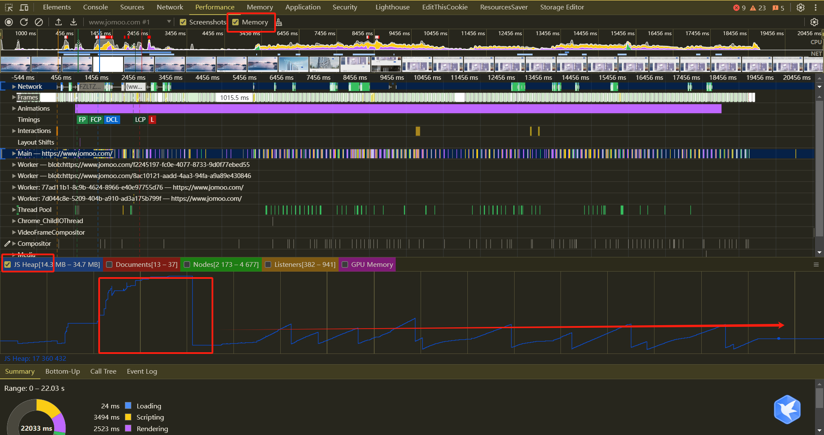Open the Storage Editor tab

(562, 7)
